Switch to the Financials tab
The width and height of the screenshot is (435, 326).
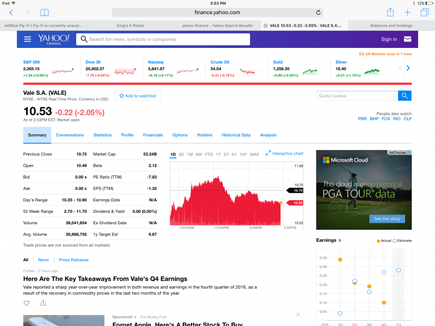pyautogui.click(x=153, y=135)
